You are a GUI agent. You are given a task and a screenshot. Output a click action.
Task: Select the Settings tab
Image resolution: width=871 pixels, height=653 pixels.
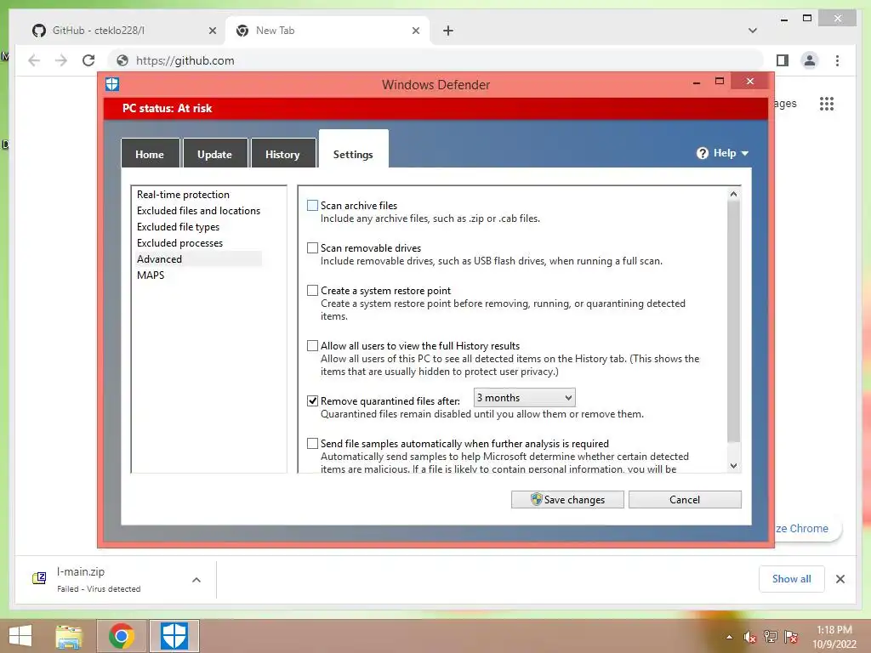[x=353, y=150]
